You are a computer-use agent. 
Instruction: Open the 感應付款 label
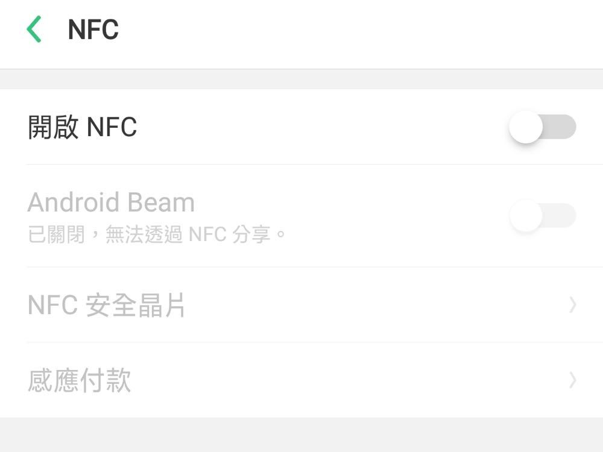pyautogui.click(x=80, y=381)
